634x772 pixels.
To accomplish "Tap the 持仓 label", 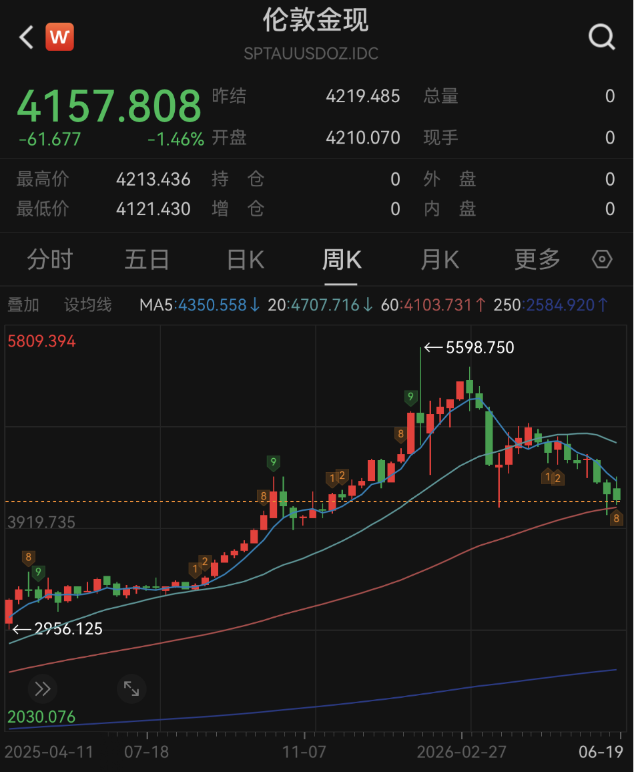I will [238, 179].
